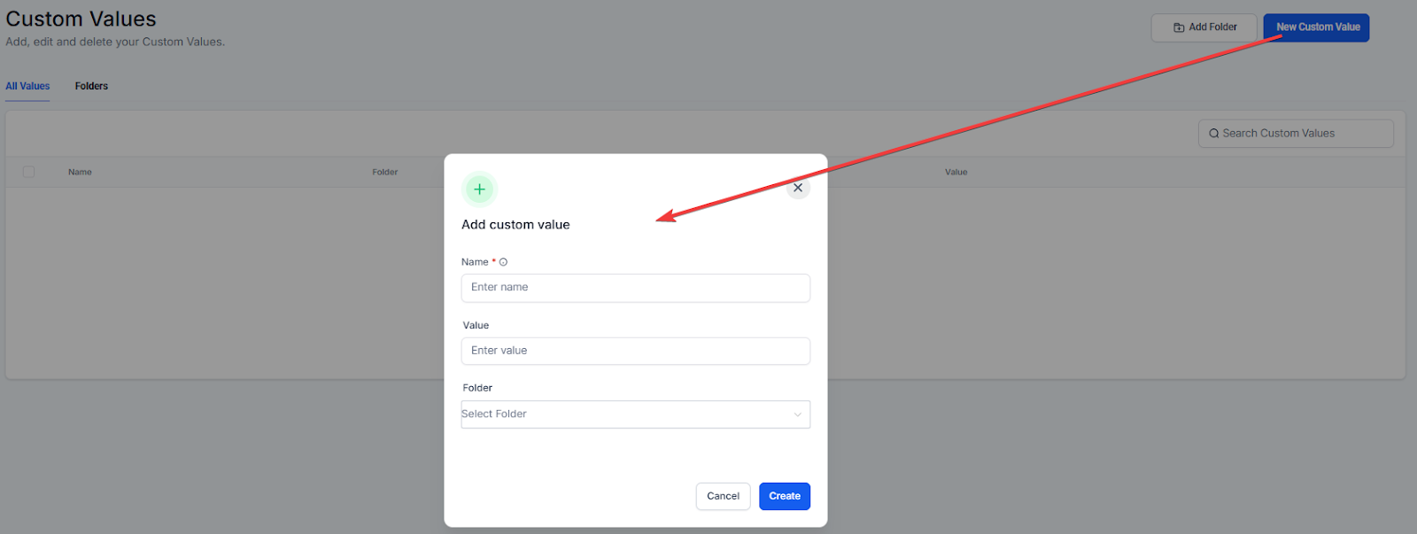Expand folder list using chevron arrow
Viewport: 1417px width, 534px height.
click(x=797, y=414)
